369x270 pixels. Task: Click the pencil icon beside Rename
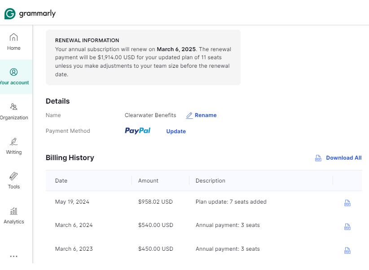(x=189, y=115)
